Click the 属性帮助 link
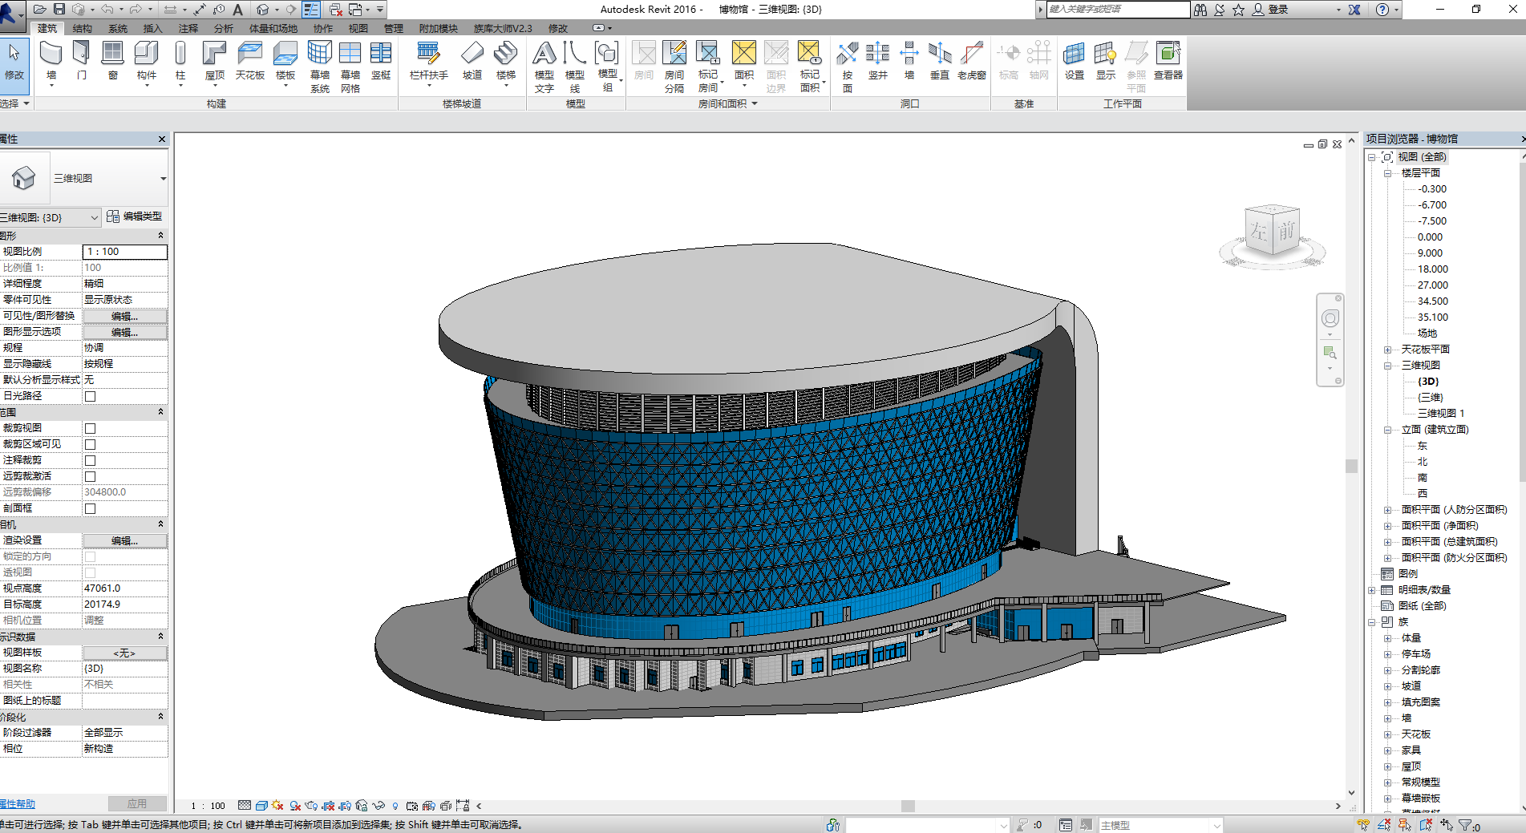 (18, 803)
